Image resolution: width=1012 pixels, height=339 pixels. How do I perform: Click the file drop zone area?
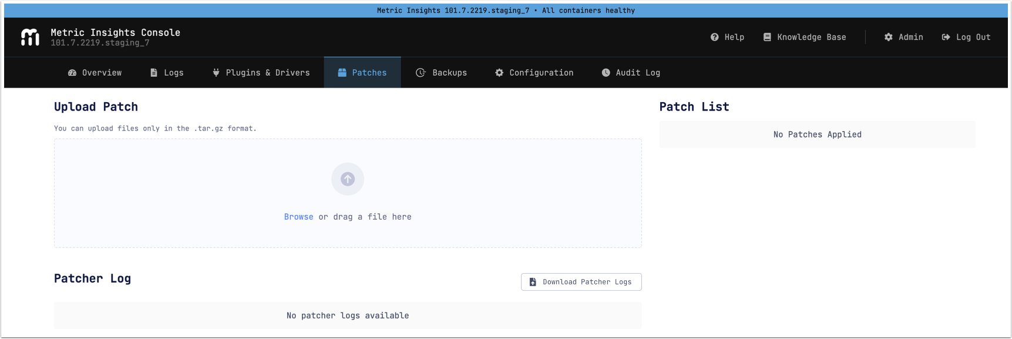(348, 193)
